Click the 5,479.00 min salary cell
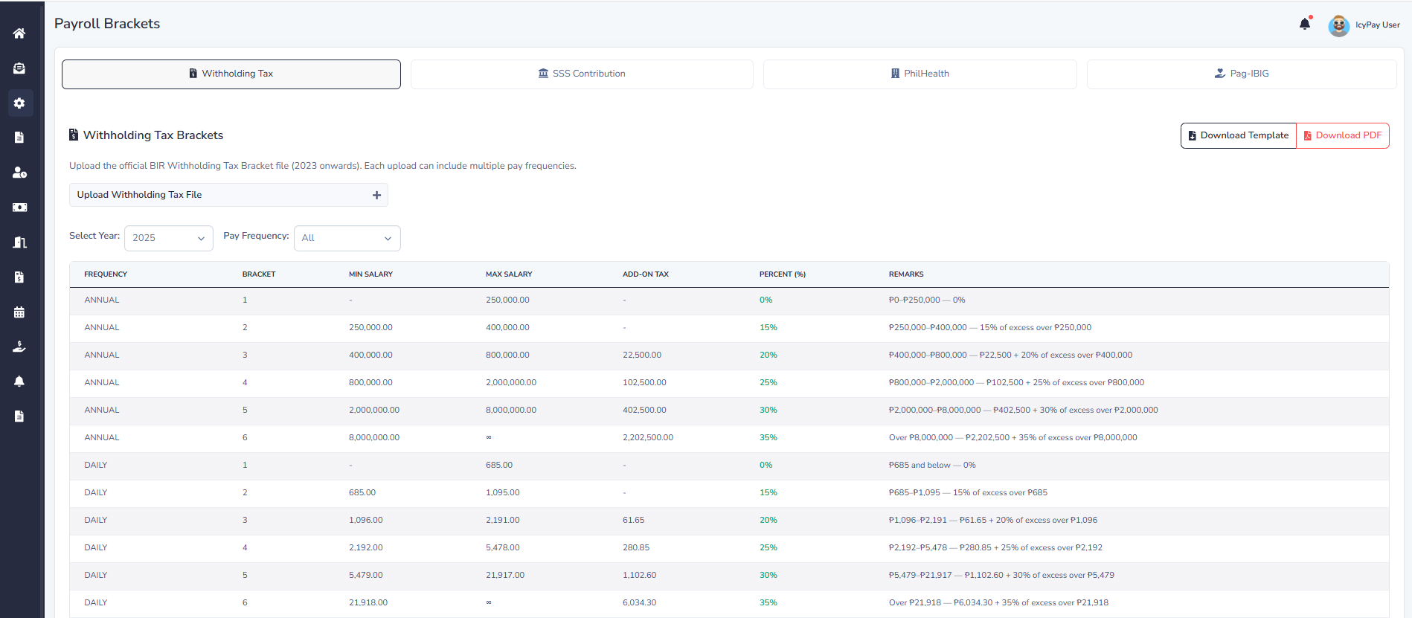 pyautogui.click(x=366, y=576)
